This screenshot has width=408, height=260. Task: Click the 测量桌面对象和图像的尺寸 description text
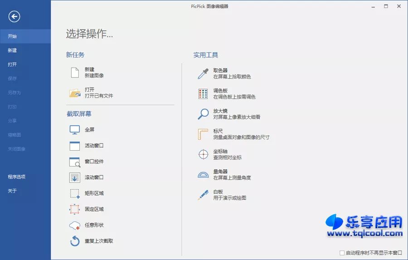(242, 137)
